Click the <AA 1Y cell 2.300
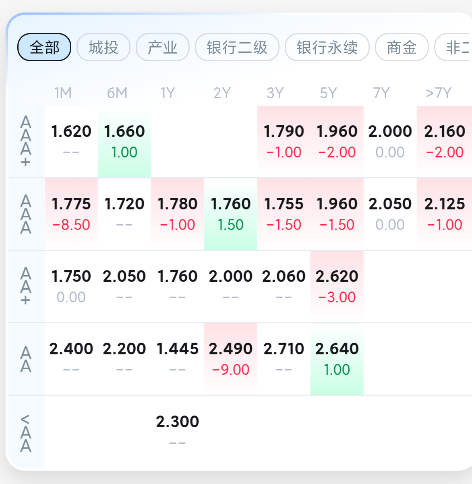 click(x=177, y=432)
